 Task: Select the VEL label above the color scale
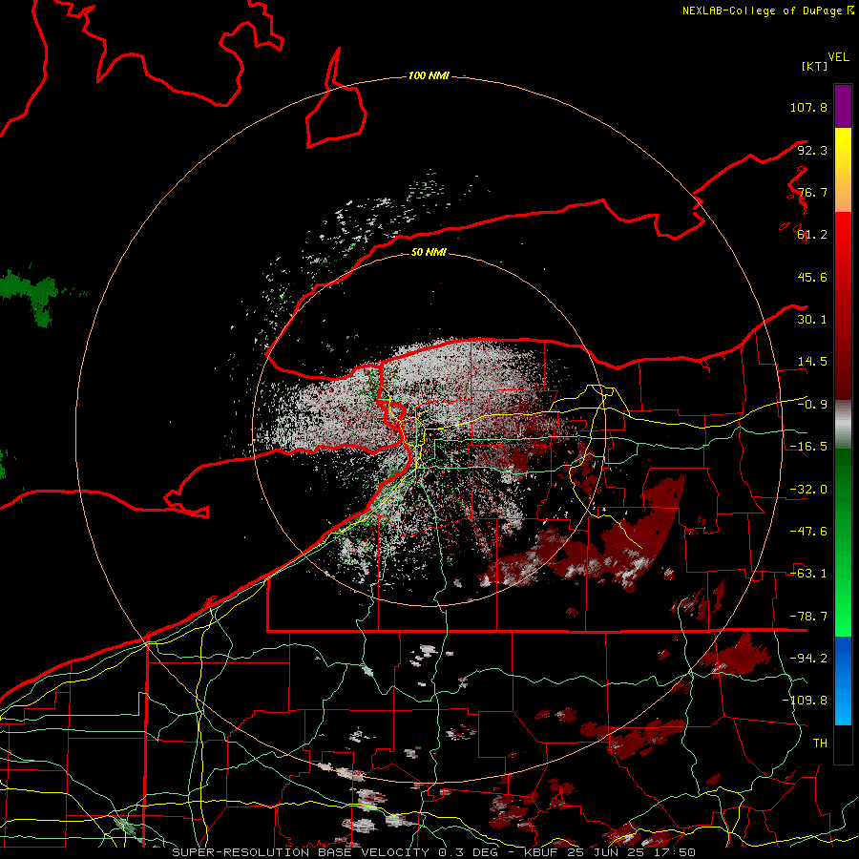(x=838, y=57)
